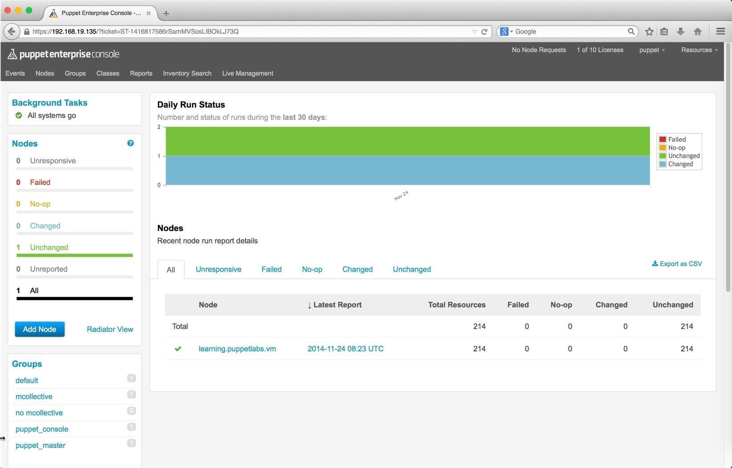Open the Radiator View link

(110, 329)
